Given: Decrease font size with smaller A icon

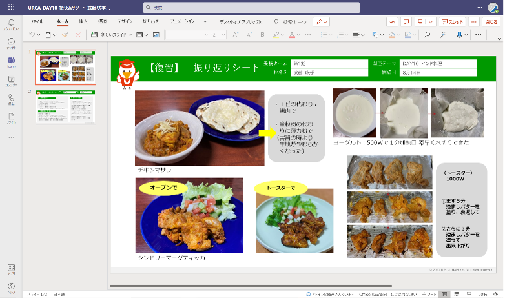Looking at the screenshot, I should (x=249, y=35).
